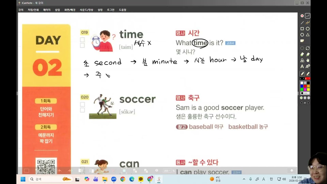Image resolution: width=327 pixels, height=184 pixels.
Task: Increase pen size with right arrow
Action: click(x=309, y=103)
